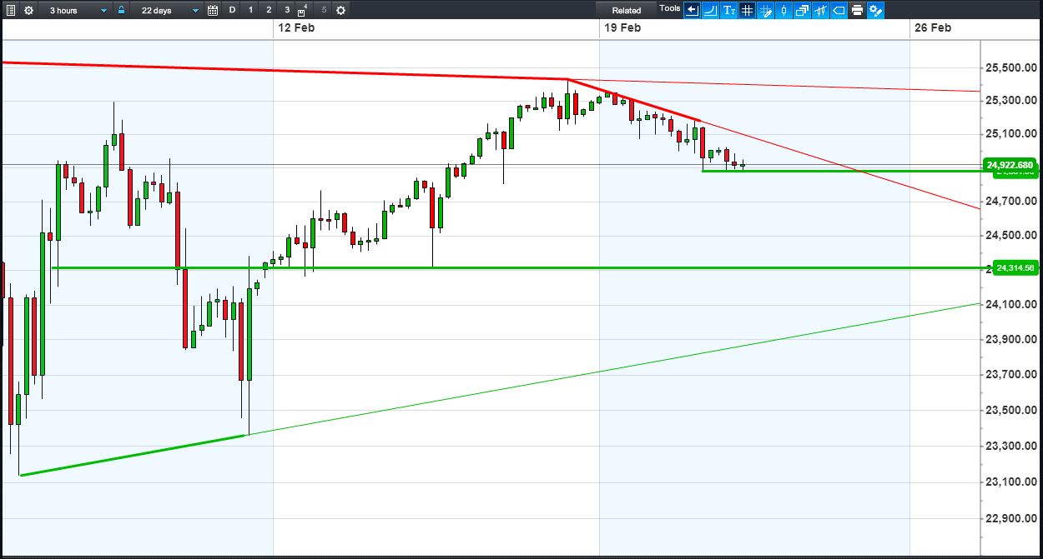1043x559 pixels.
Task: Select preset 2
Action: point(269,10)
